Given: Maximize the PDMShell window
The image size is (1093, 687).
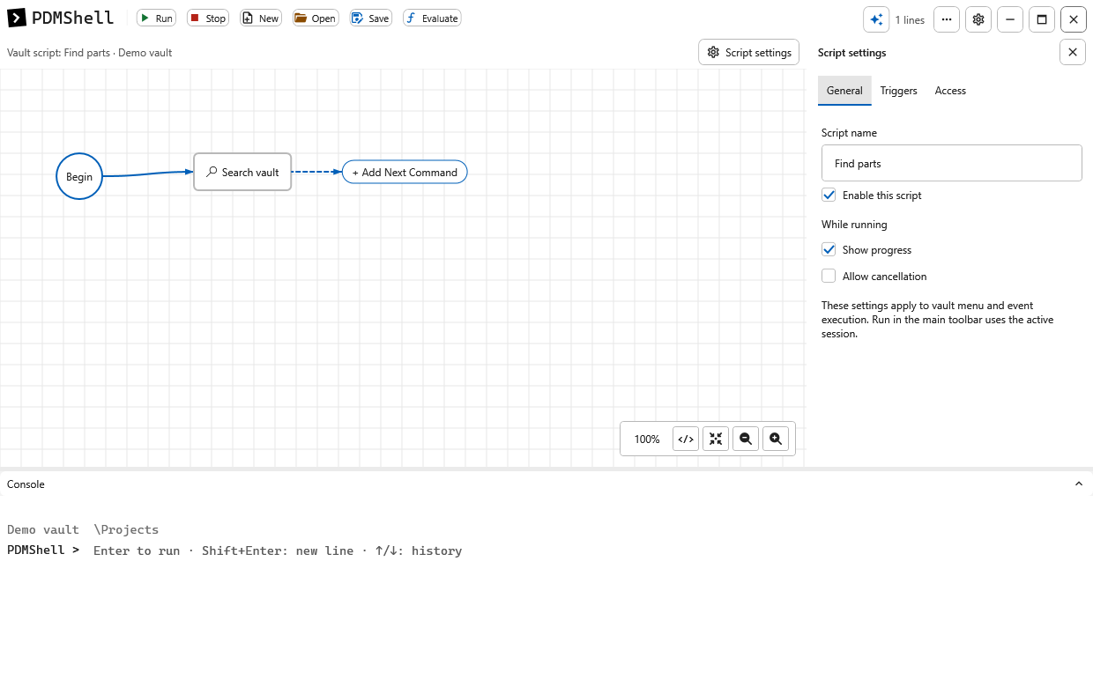Looking at the screenshot, I should [1042, 19].
